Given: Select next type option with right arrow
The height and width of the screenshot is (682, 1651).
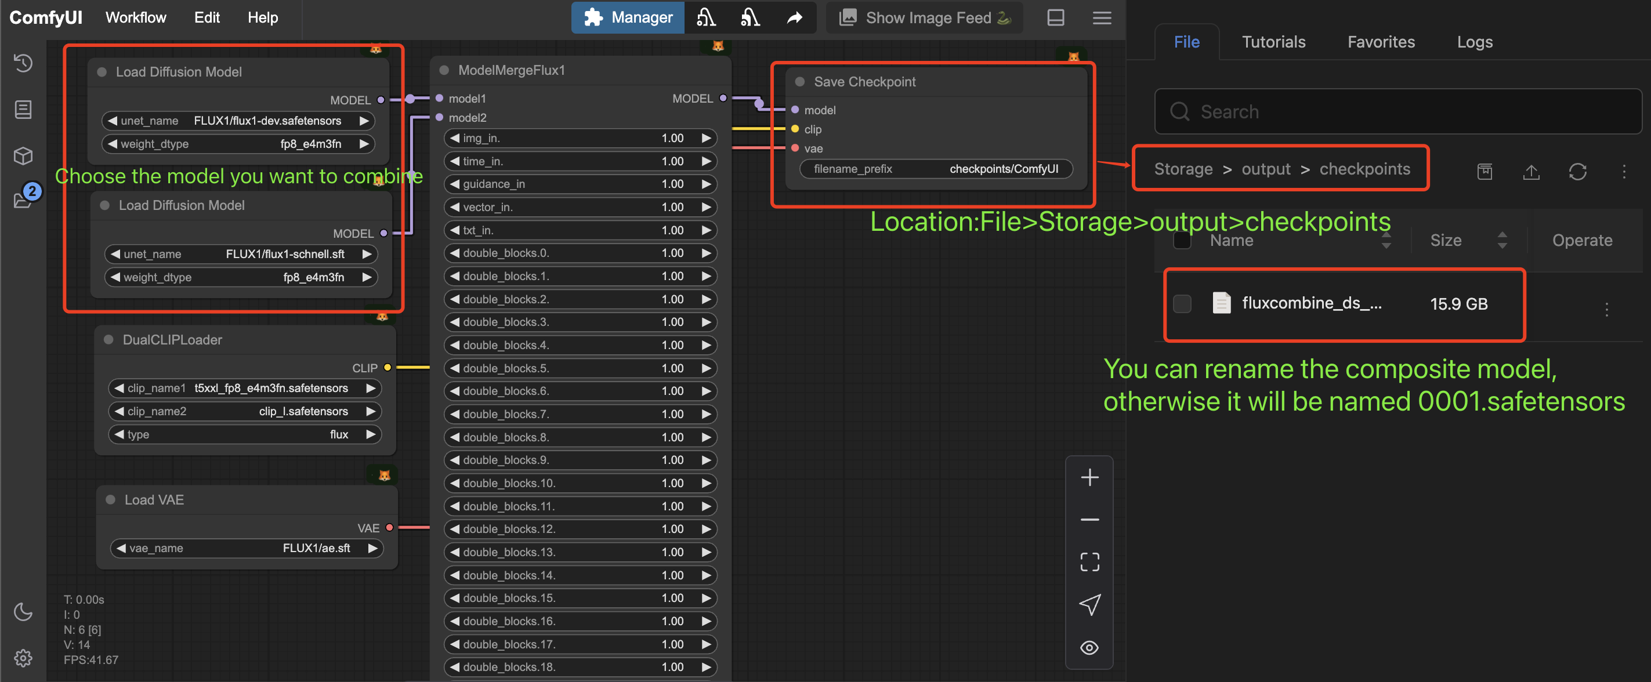Looking at the screenshot, I should point(371,434).
